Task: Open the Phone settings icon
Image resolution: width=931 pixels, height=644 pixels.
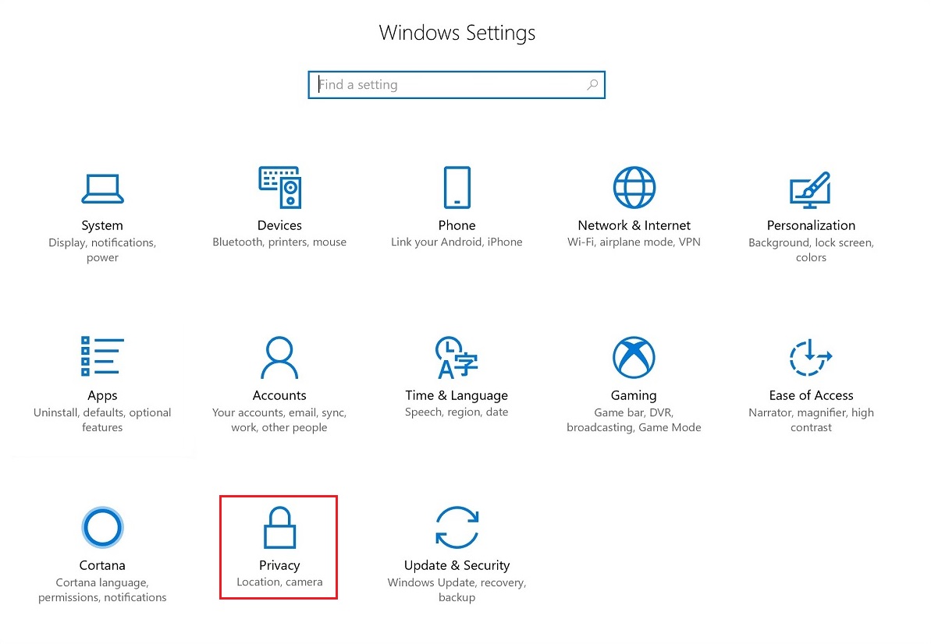Action: 457,187
